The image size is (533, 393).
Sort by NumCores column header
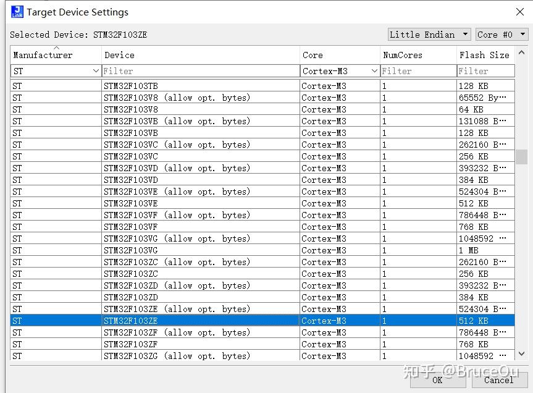[x=418, y=55]
